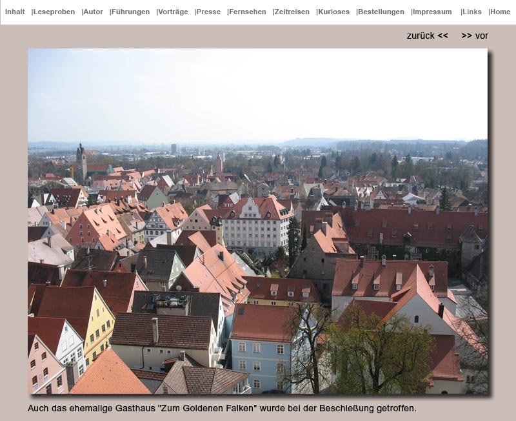Viewport: 516px width, 421px height.
Task: Go back with the 'zurück <<' link
Action: pos(427,36)
